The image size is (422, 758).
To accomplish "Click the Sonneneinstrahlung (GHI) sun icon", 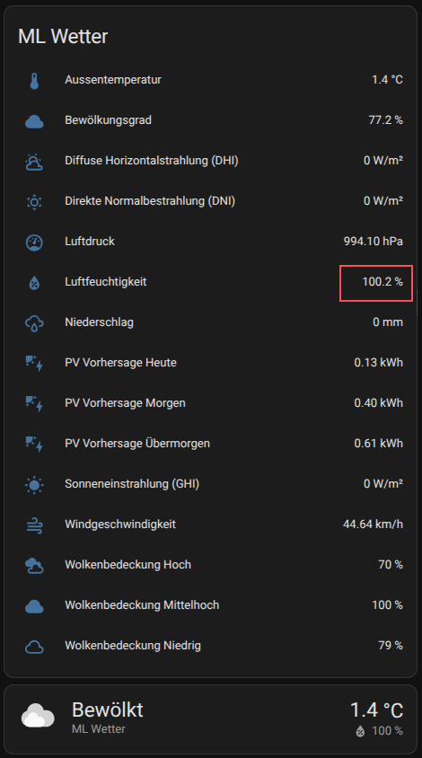I will click(34, 484).
